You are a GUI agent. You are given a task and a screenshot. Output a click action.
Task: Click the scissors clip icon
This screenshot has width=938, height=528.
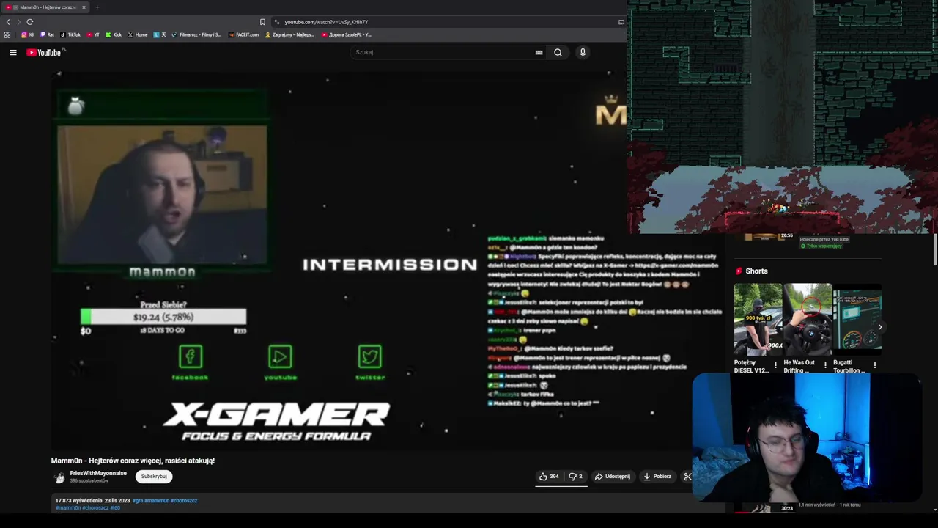click(x=687, y=477)
